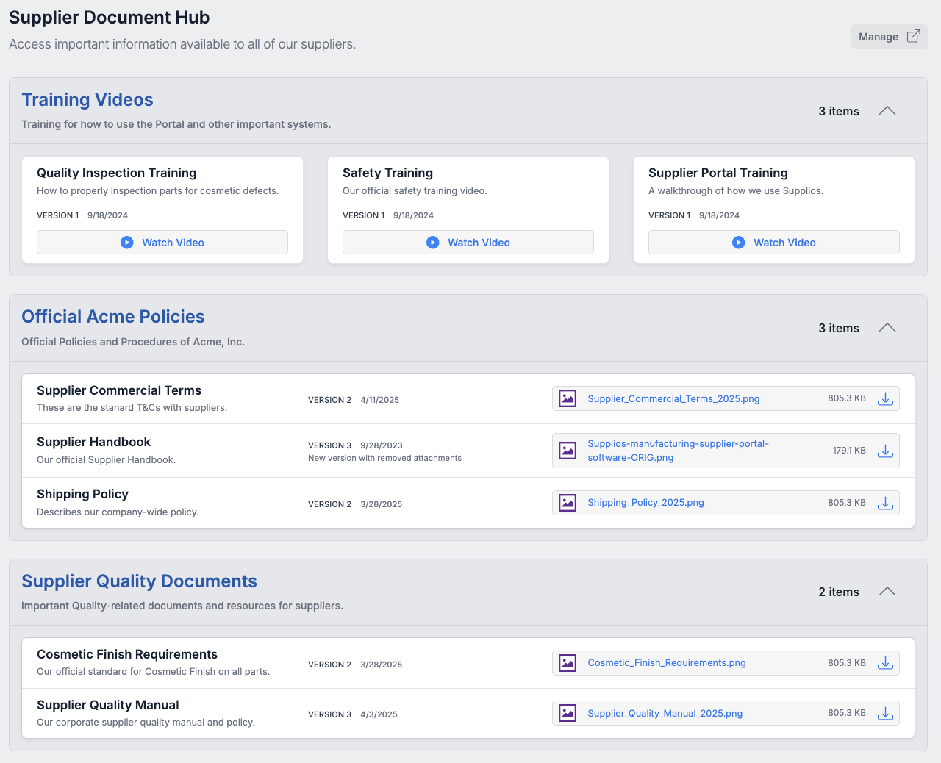Screen dimensions: 941x763
Task: Click the download icon for Supplier_Commercial_Terms_2025.png
Action: [885, 398]
